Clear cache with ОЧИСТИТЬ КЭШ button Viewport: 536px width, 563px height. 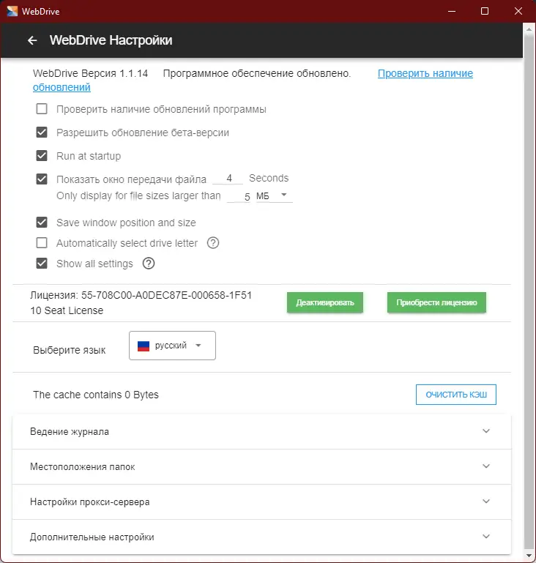click(x=456, y=395)
